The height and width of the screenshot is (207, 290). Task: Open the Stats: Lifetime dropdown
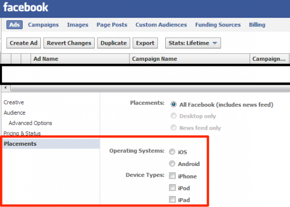pos(193,43)
